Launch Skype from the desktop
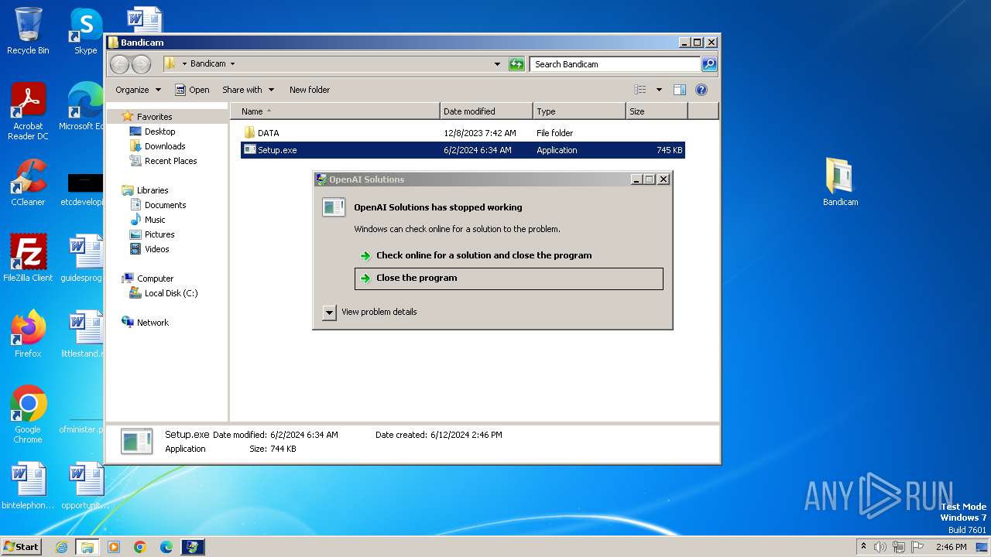This screenshot has width=991, height=557. 85,31
